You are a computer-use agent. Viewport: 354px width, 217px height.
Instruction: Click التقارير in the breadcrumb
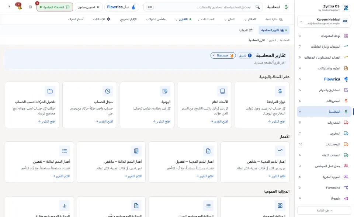(272, 40)
